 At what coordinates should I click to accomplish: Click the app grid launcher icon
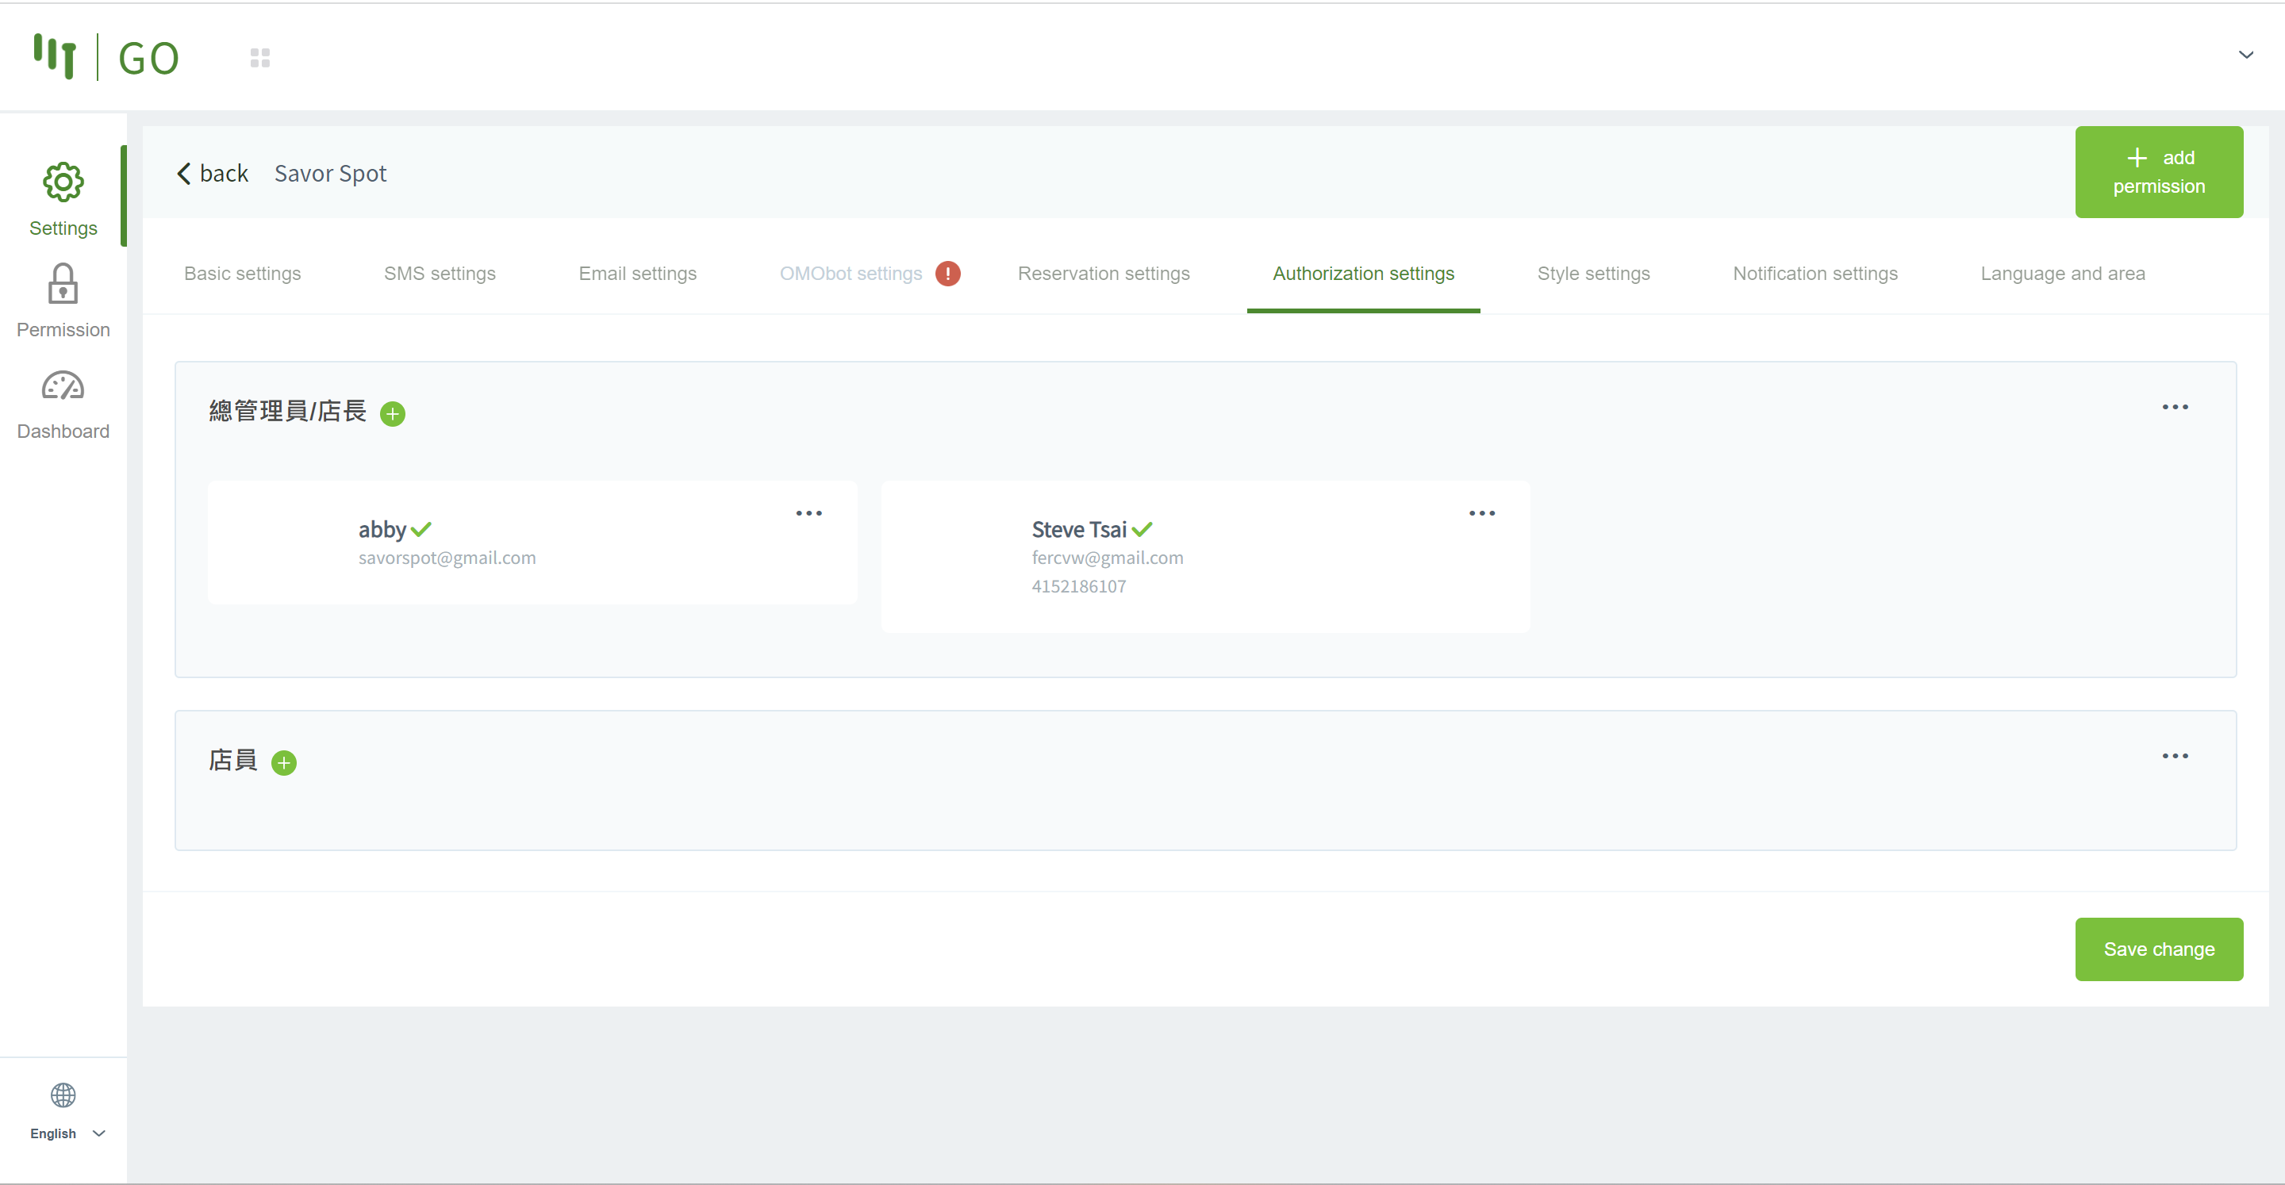(x=260, y=59)
